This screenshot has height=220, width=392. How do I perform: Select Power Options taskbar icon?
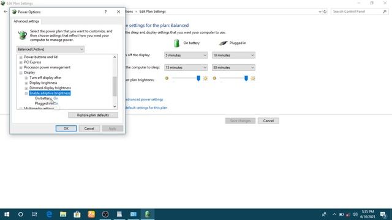pos(148,215)
